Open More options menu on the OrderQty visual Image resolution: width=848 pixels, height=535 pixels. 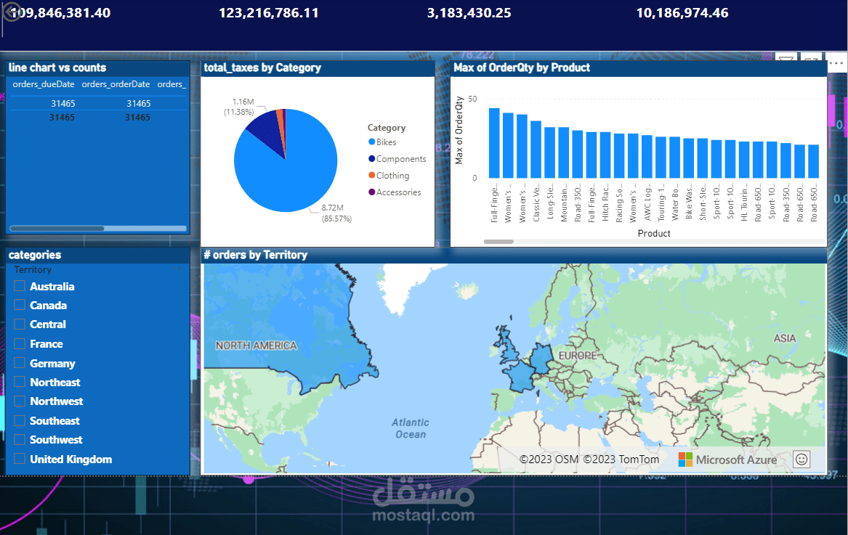(x=836, y=63)
